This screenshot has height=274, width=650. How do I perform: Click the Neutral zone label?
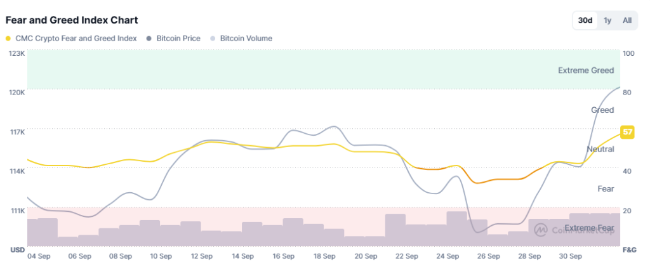pos(600,149)
